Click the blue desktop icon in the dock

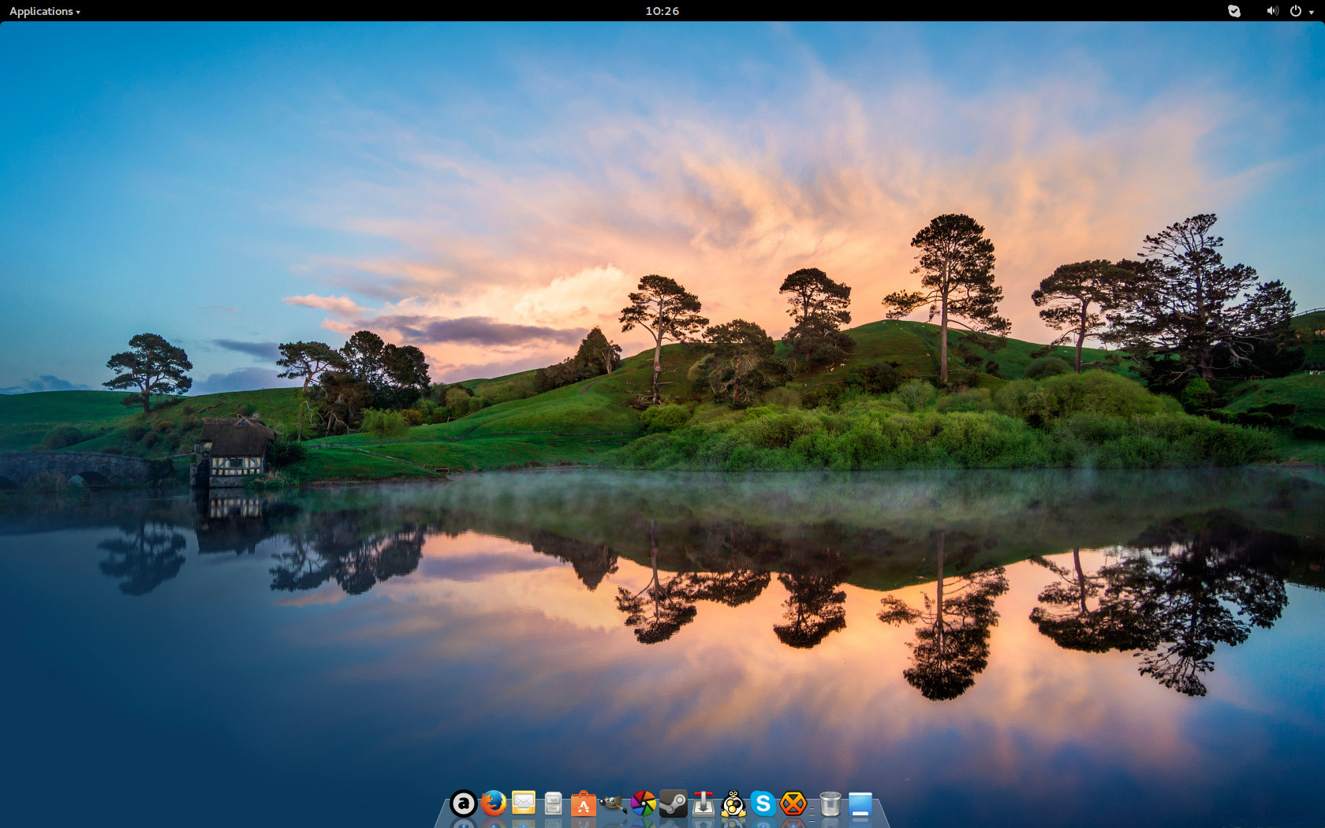click(860, 804)
